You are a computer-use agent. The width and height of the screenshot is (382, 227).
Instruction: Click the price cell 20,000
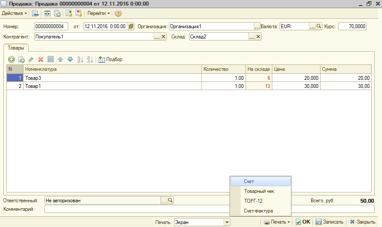(x=296, y=78)
